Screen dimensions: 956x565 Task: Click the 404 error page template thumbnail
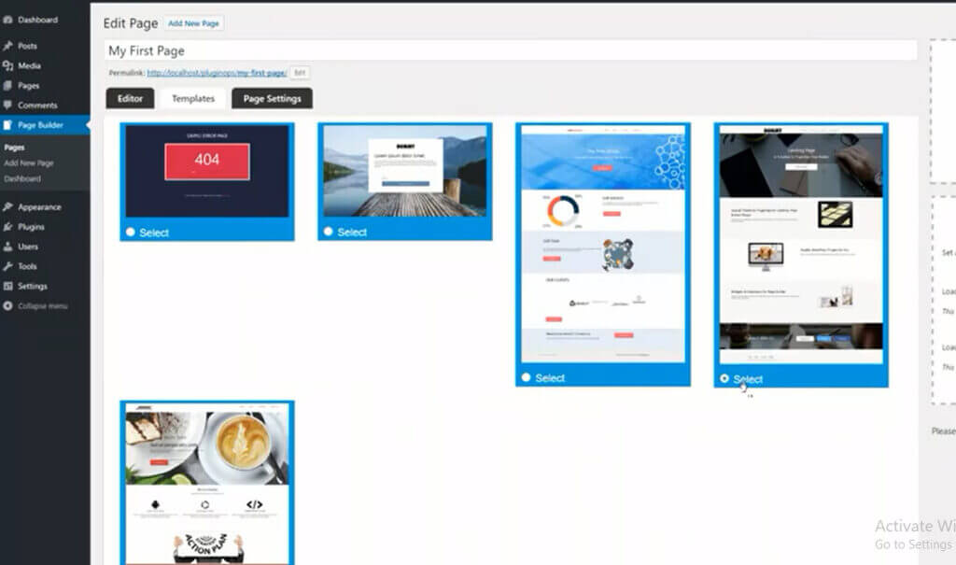pos(207,171)
